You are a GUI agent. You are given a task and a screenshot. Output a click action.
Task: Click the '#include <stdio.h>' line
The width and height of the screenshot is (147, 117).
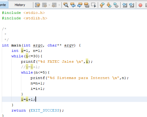click(x=23, y=13)
